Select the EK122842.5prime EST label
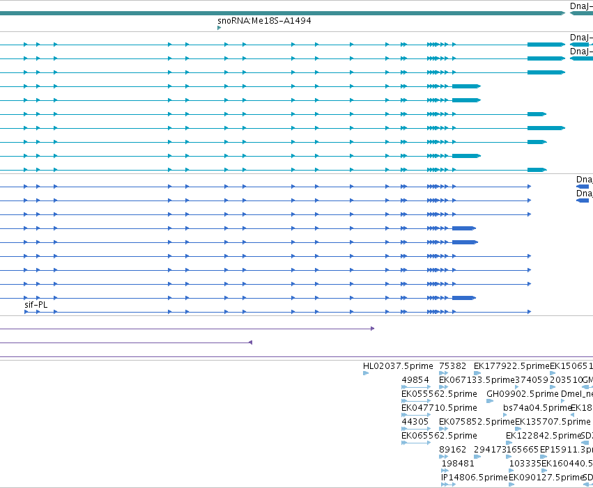This screenshot has height=488, width=593. click(x=543, y=436)
